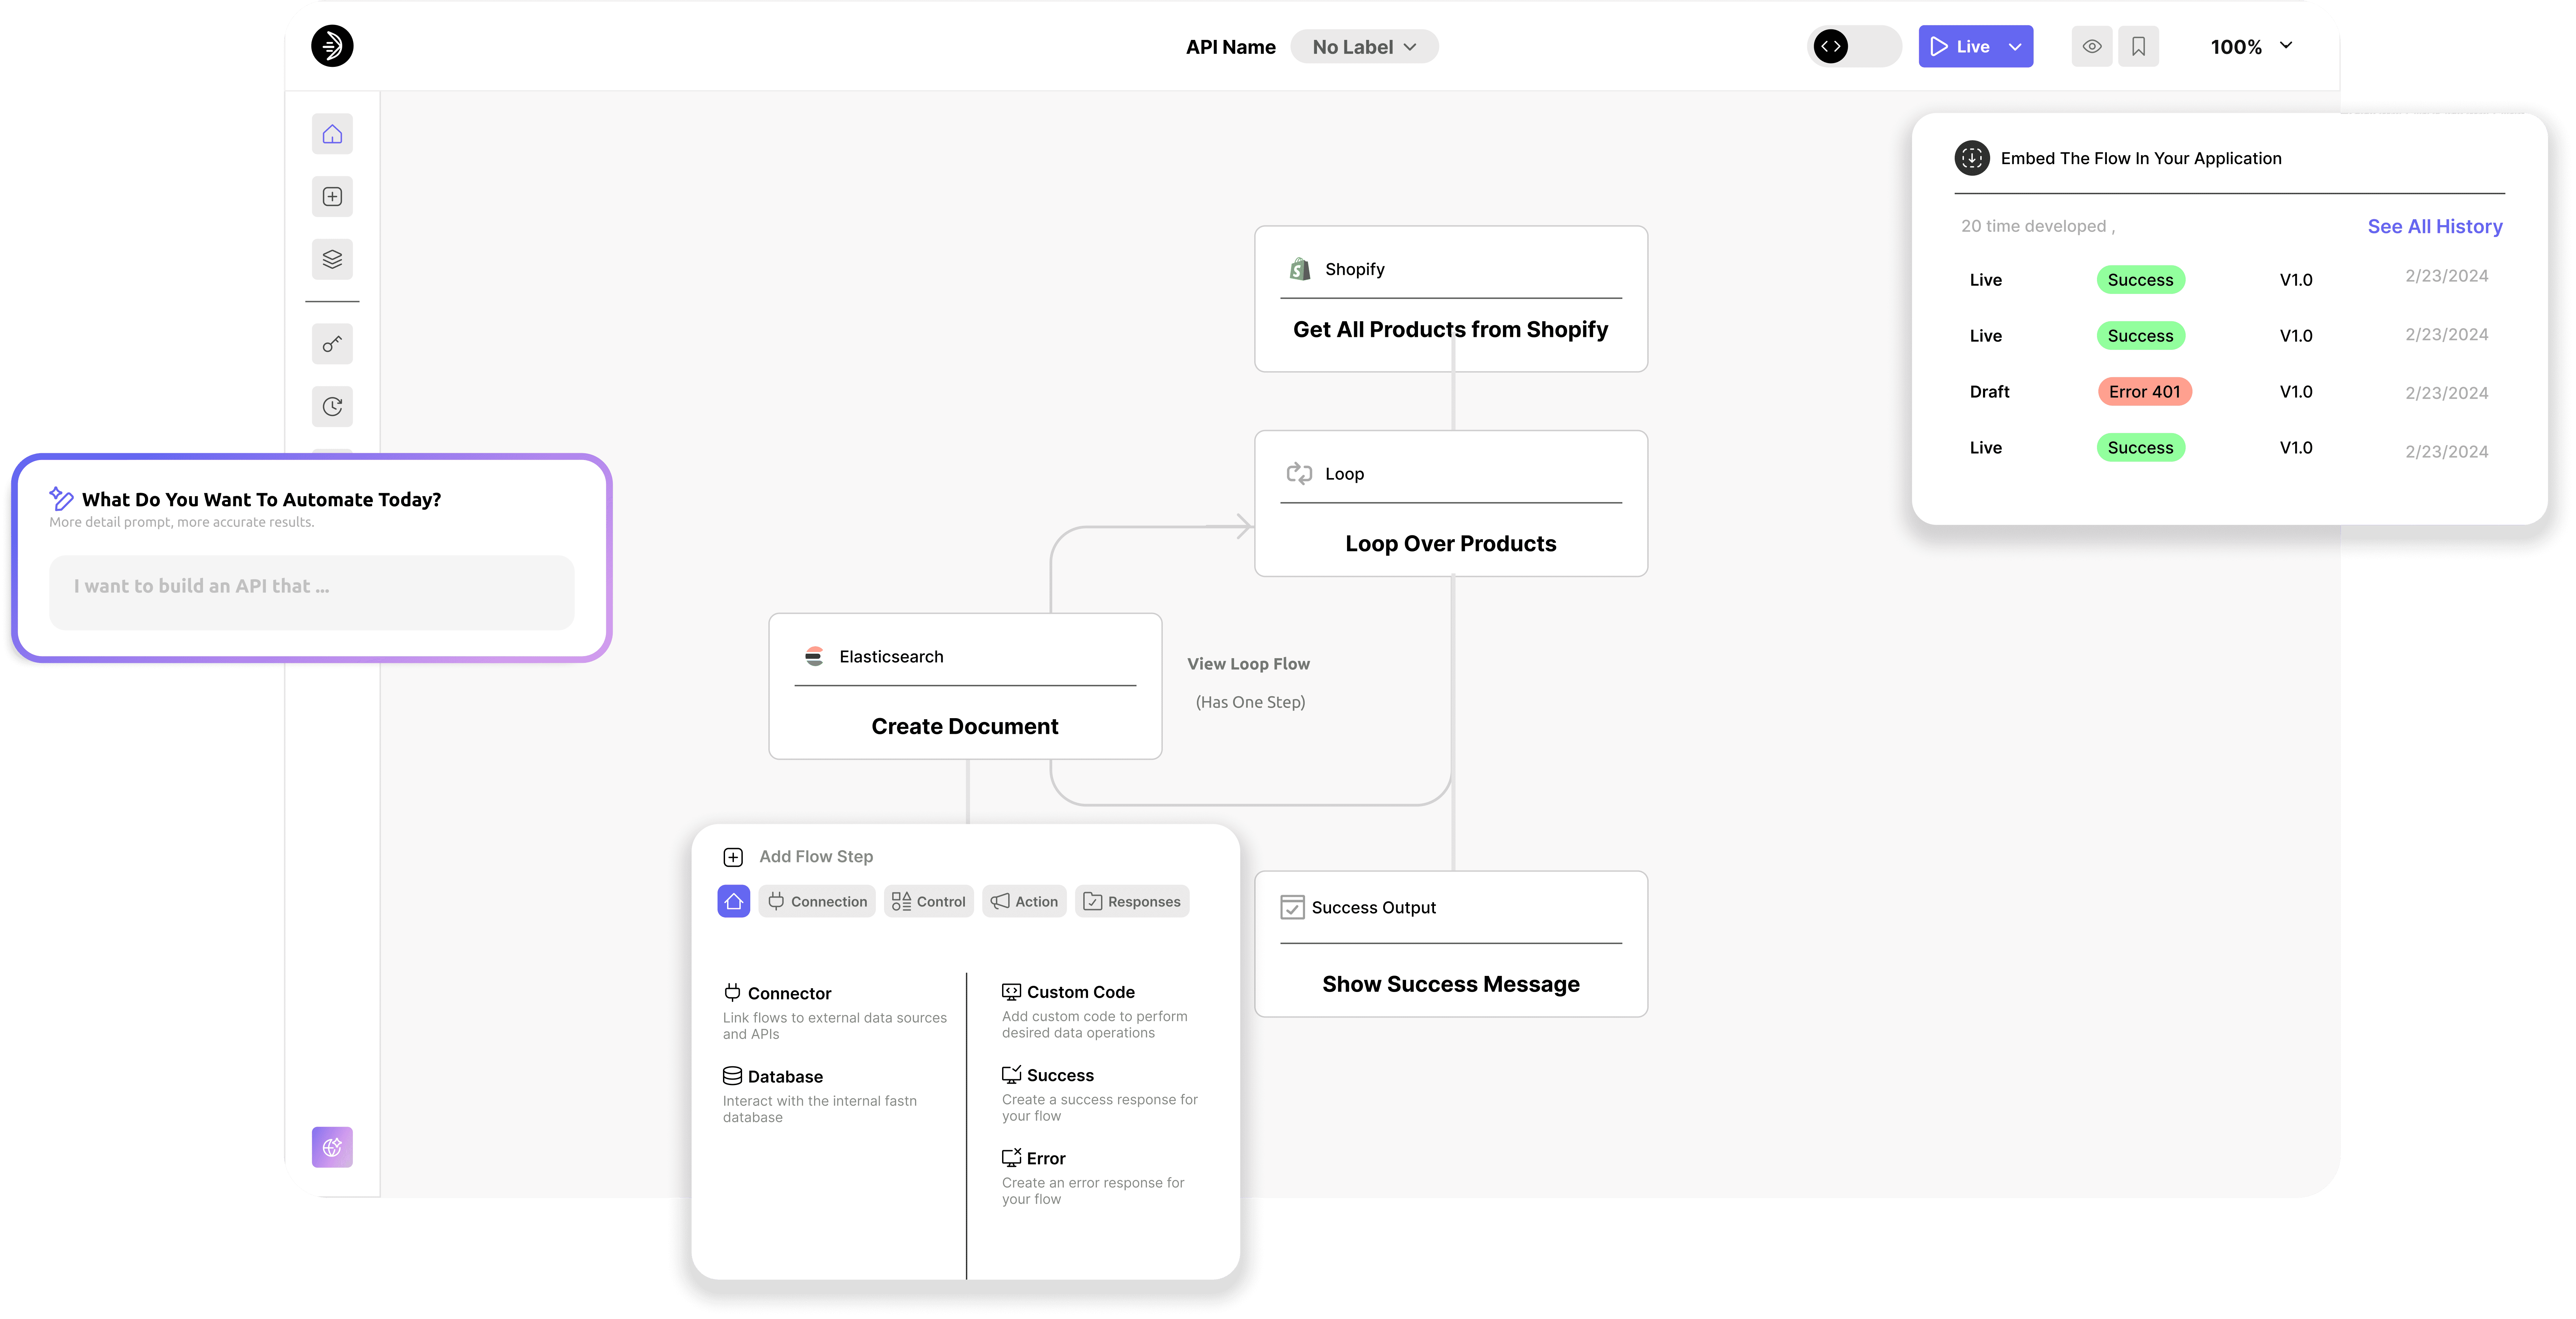Open the layers stack icon in the sidebar

coord(332,260)
